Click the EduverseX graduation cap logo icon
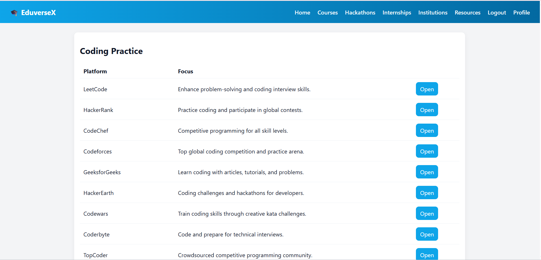This screenshot has width=541, height=260. coord(14,13)
